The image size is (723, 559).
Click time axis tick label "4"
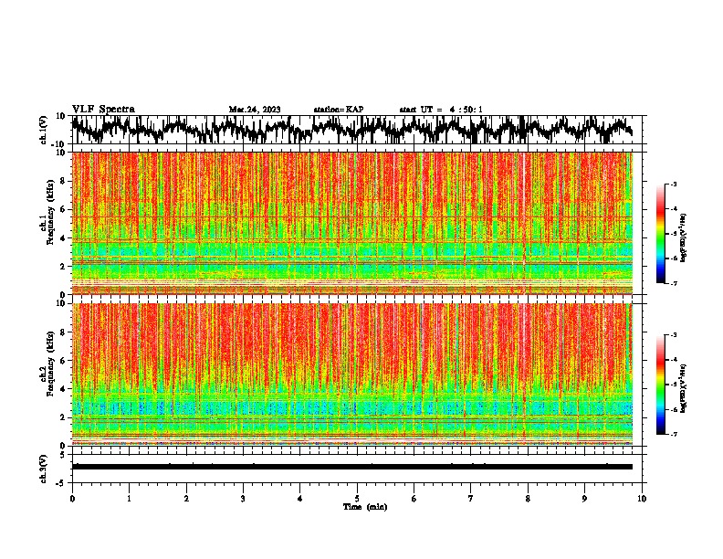coord(300,499)
